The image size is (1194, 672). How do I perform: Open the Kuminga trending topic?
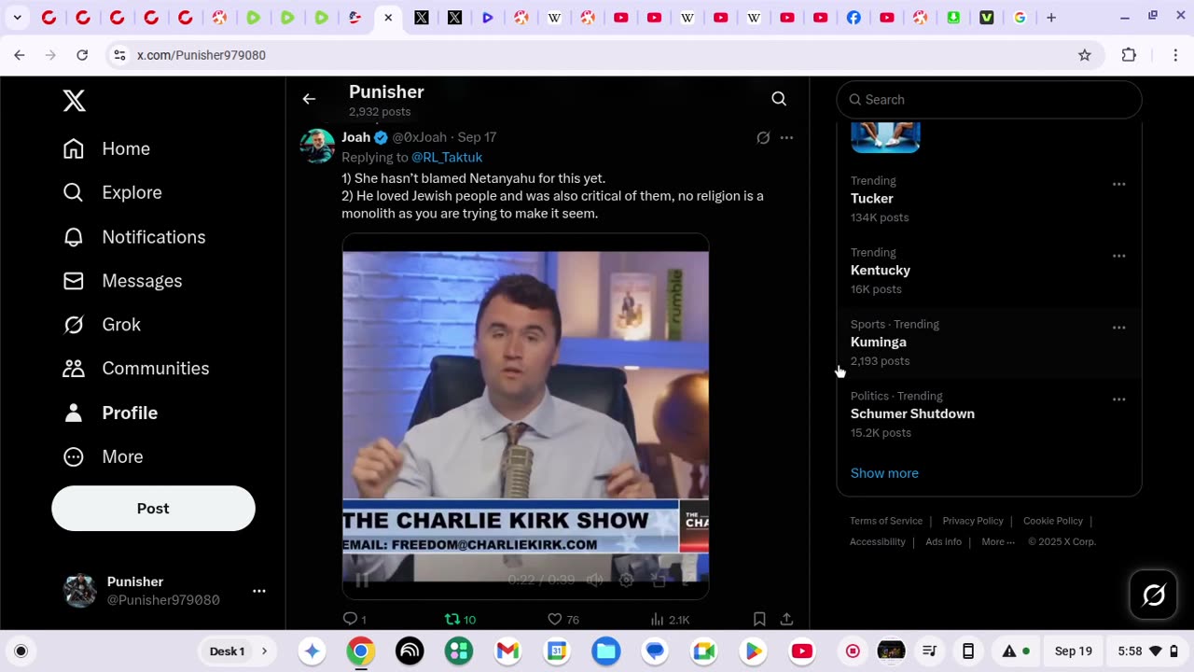(989, 343)
